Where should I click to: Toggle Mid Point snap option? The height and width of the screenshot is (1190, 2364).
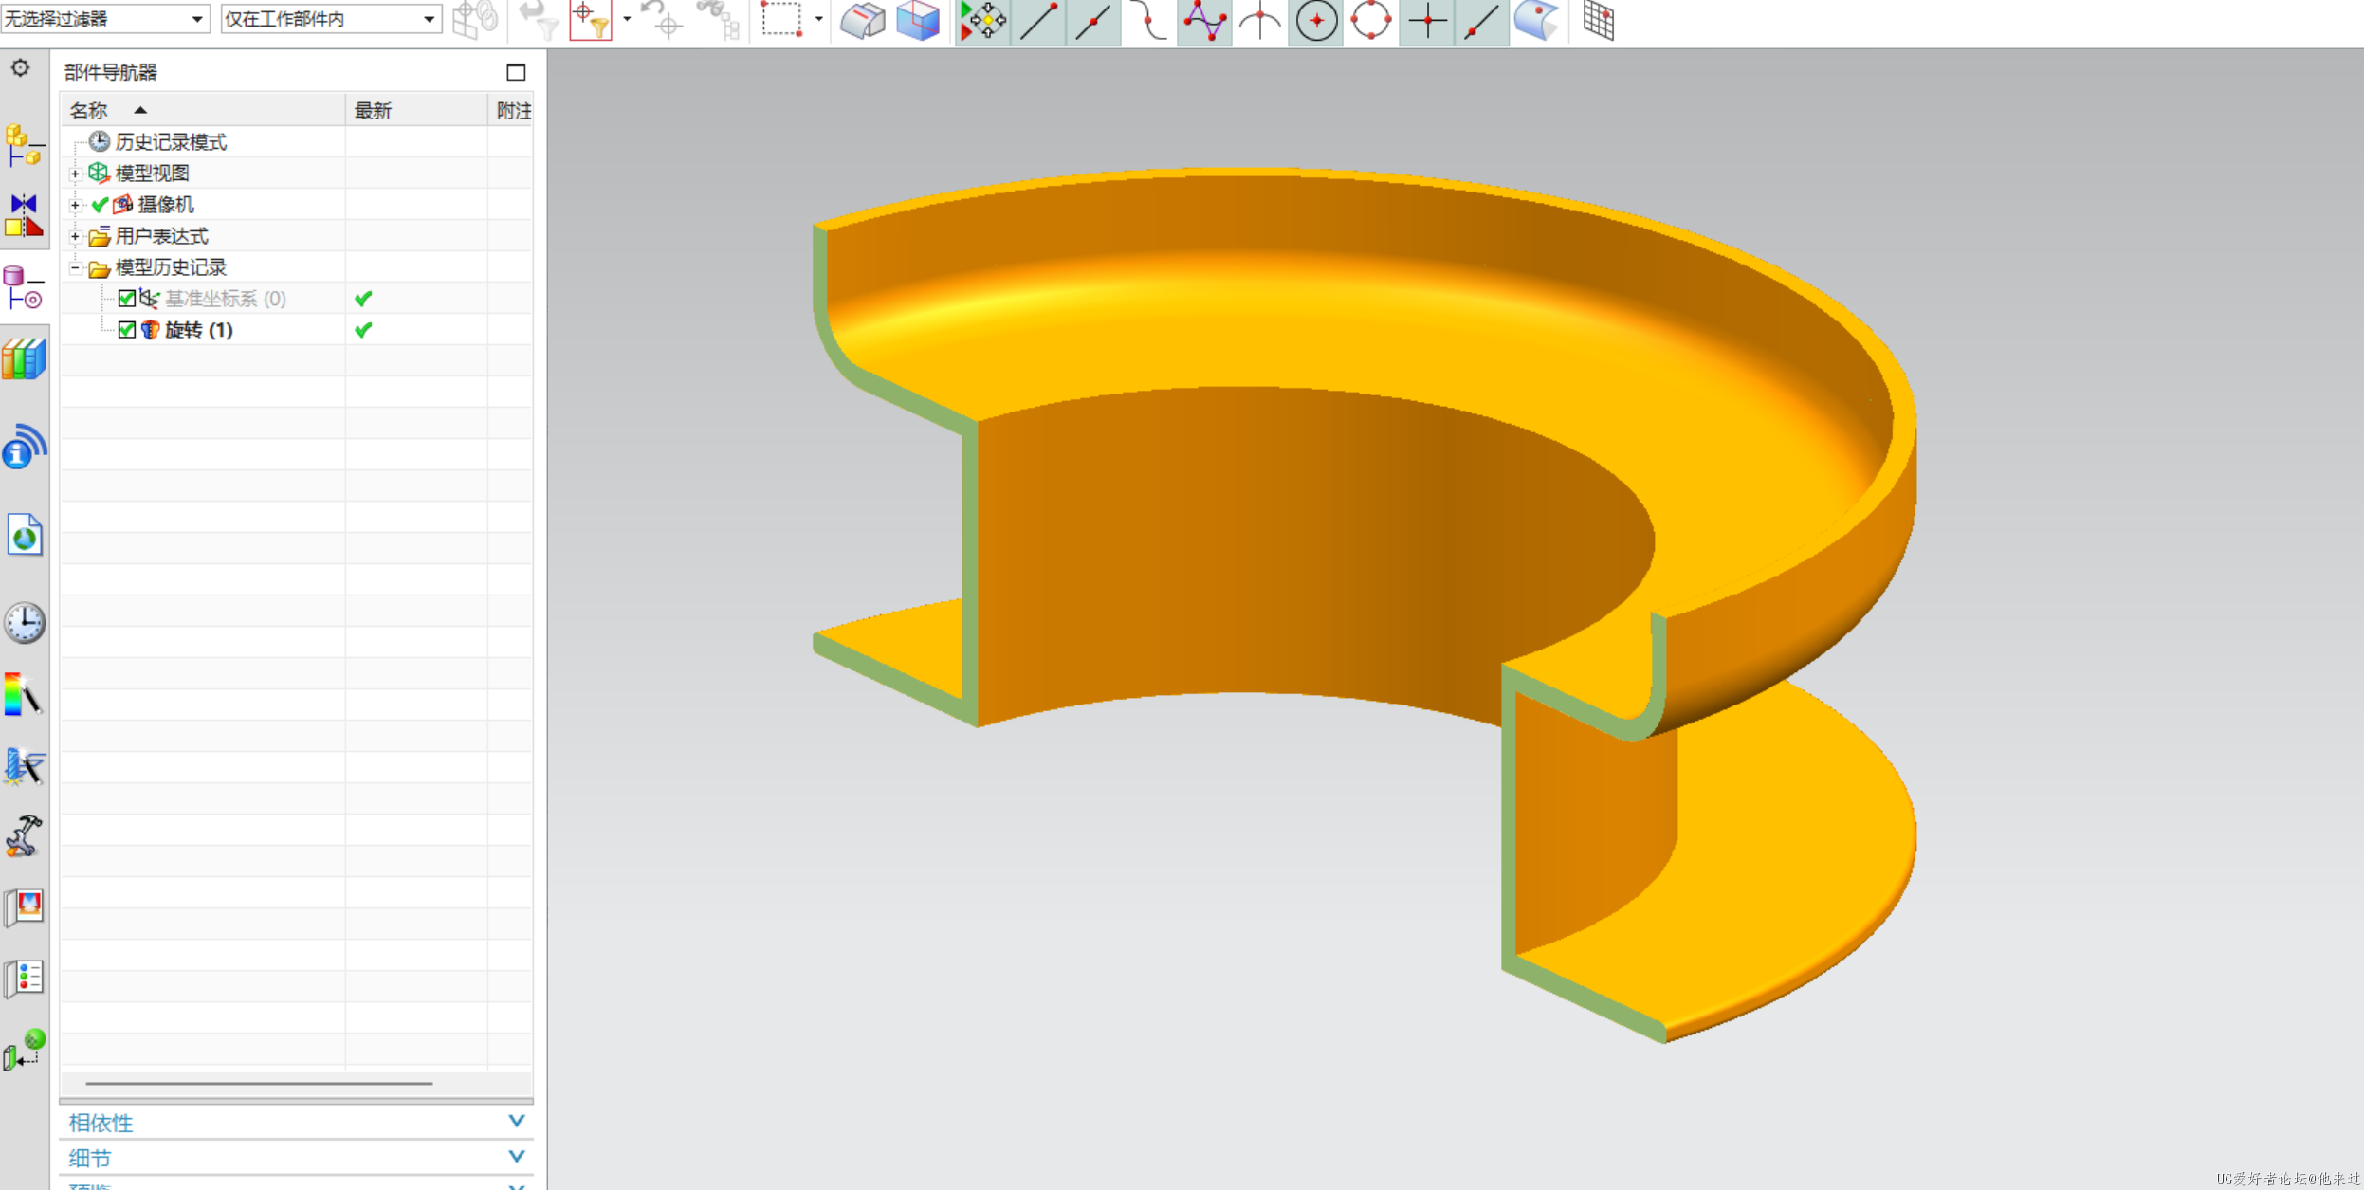(x=1093, y=21)
